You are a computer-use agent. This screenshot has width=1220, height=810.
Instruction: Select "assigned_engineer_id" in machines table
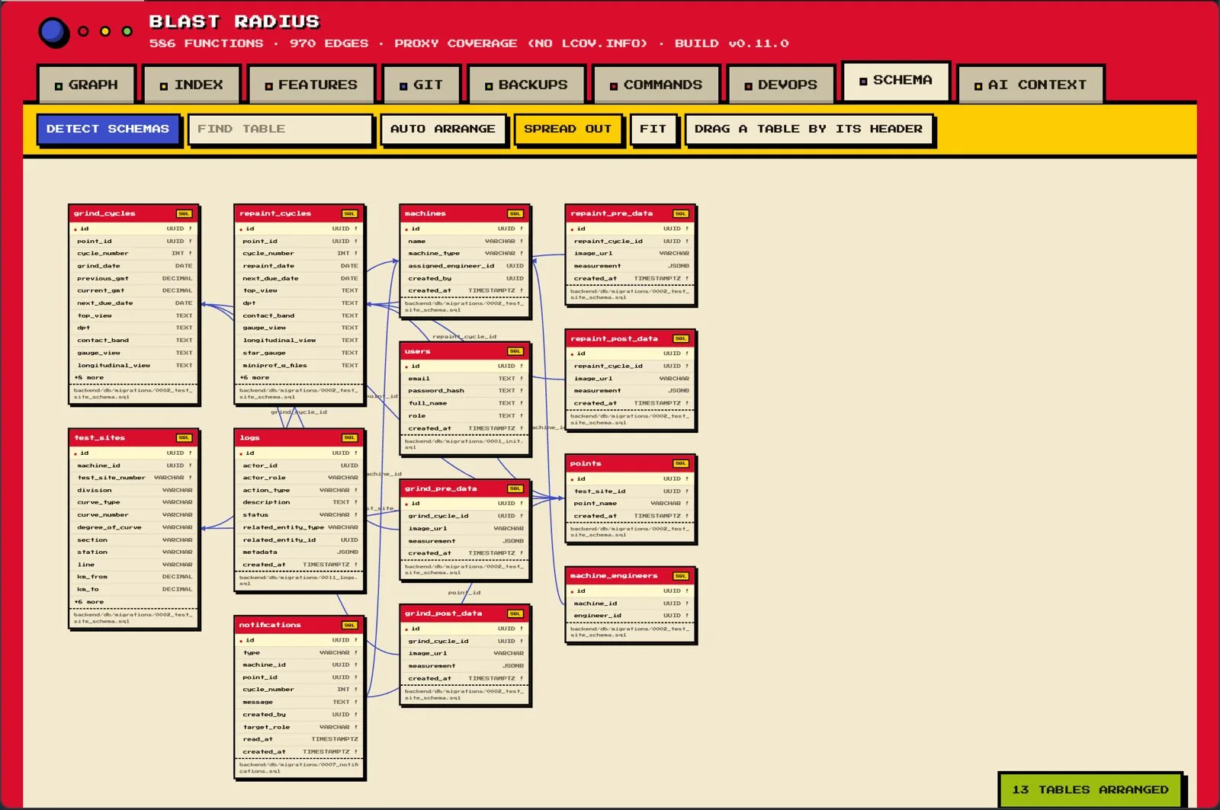pyautogui.click(x=465, y=266)
